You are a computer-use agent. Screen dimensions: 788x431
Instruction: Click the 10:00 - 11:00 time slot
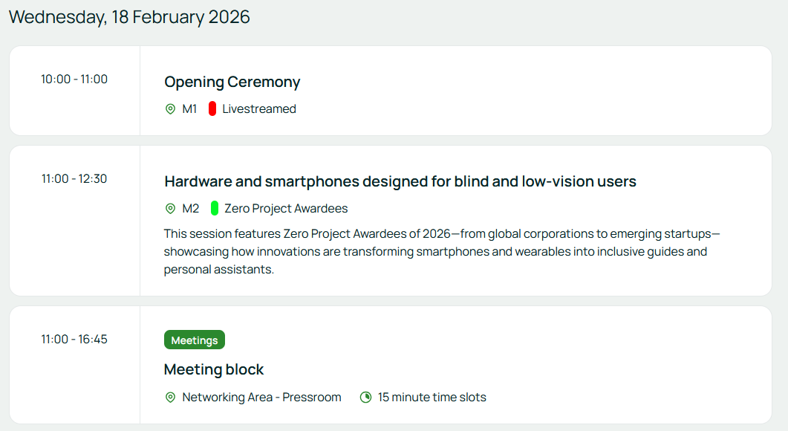(x=74, y=80)
